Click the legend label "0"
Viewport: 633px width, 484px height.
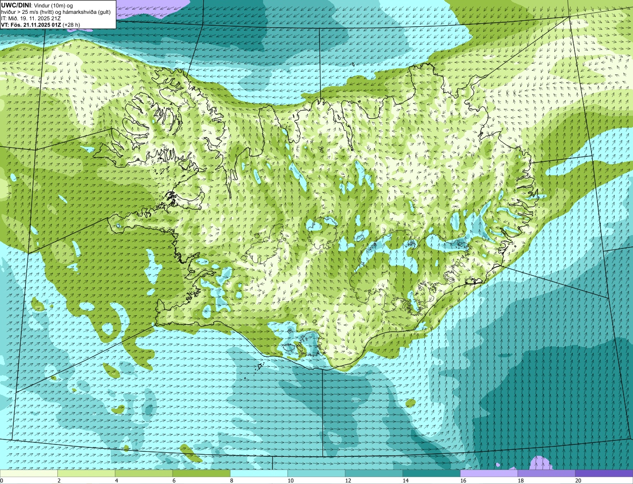[1, 481]
